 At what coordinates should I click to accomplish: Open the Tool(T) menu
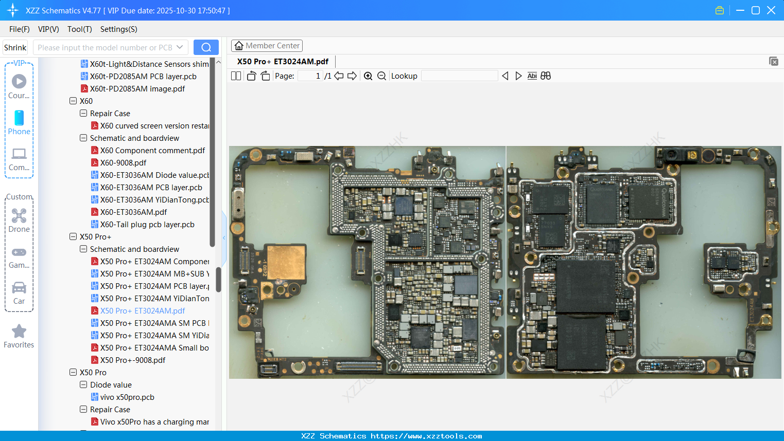pos(79,29)
